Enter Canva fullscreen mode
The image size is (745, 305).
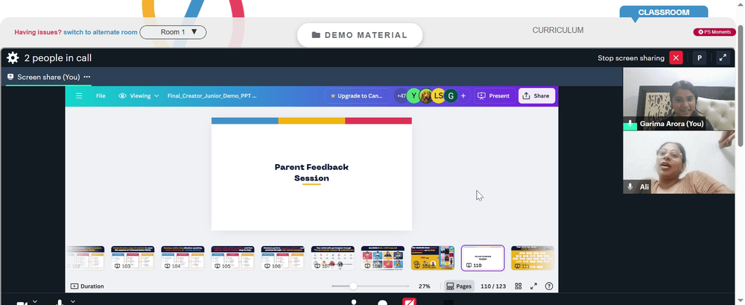click(533, 286)
